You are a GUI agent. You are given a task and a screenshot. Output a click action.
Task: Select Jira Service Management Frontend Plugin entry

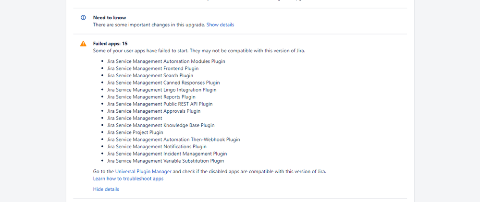coord(153,69)
